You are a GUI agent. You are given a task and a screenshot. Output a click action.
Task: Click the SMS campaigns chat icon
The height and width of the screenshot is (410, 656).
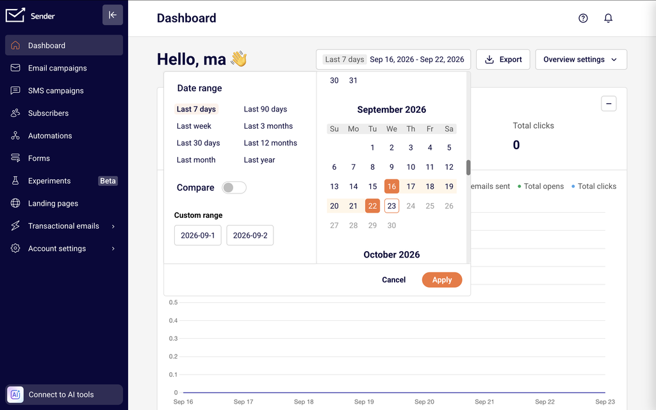(15, 90)
